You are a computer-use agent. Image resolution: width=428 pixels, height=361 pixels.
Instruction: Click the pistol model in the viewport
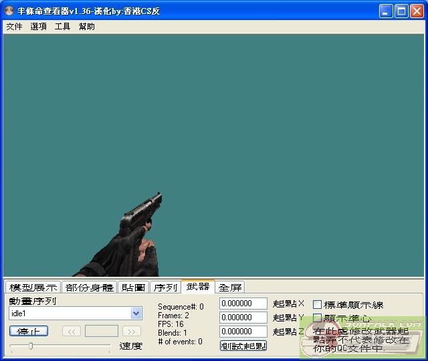142,213
